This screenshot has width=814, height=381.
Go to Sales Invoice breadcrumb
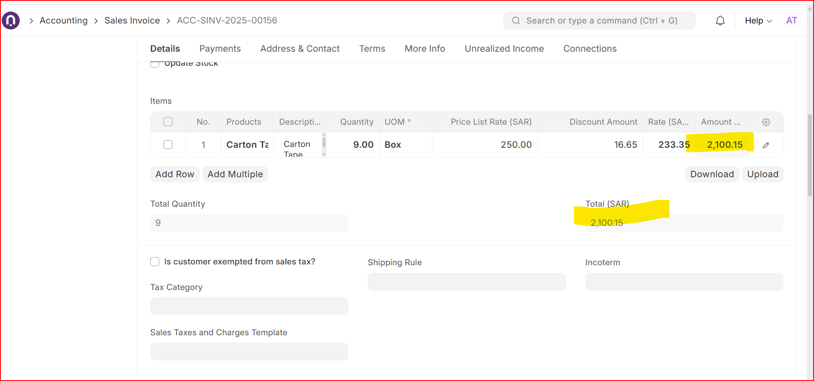click(132, 21)
